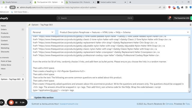Click the text 'Then add a html space.' first line
Image resolution: width=192 pixels, height=108 pixels.
pos(44,68)
